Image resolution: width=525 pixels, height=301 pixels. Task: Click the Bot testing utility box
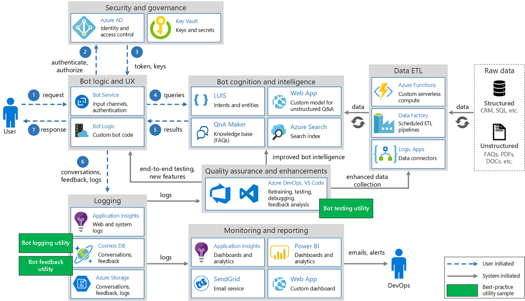[x=346, y=208]
